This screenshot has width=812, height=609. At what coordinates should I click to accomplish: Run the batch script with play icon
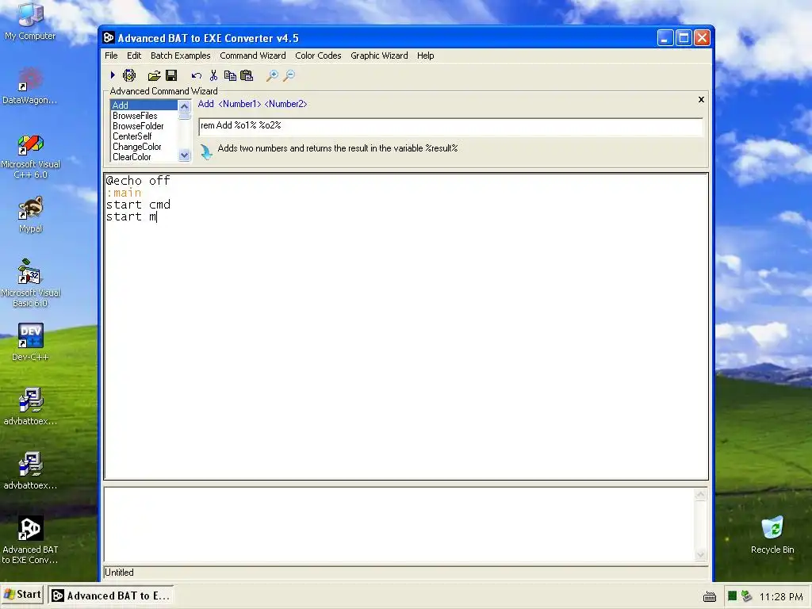click(113, 75)
